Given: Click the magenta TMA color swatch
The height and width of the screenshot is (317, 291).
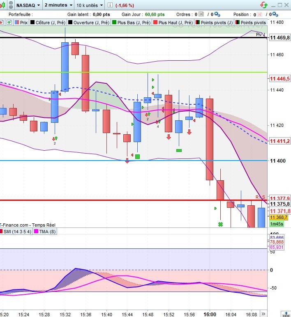Looking at the screenshot, I should 36,231.
